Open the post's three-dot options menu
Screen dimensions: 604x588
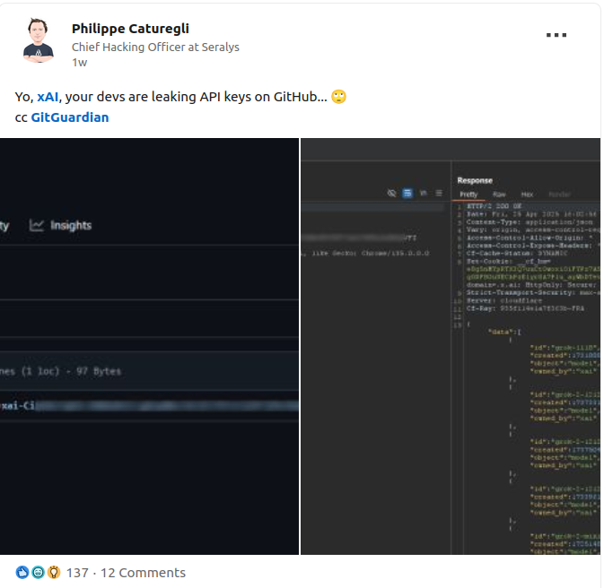[x=556, y=35]
